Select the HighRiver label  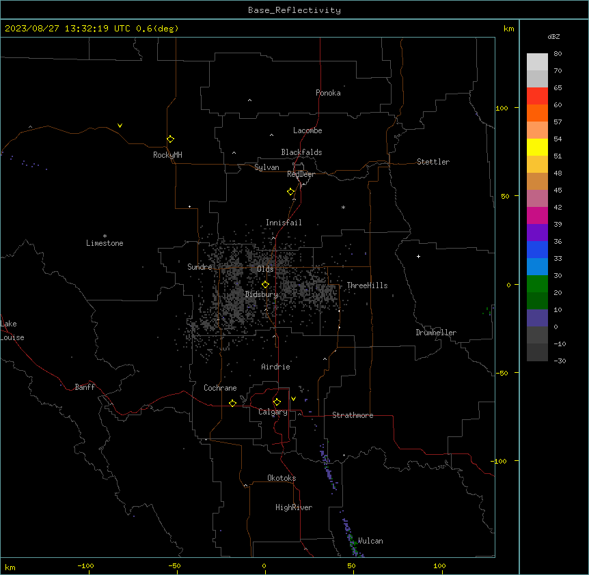294,507
